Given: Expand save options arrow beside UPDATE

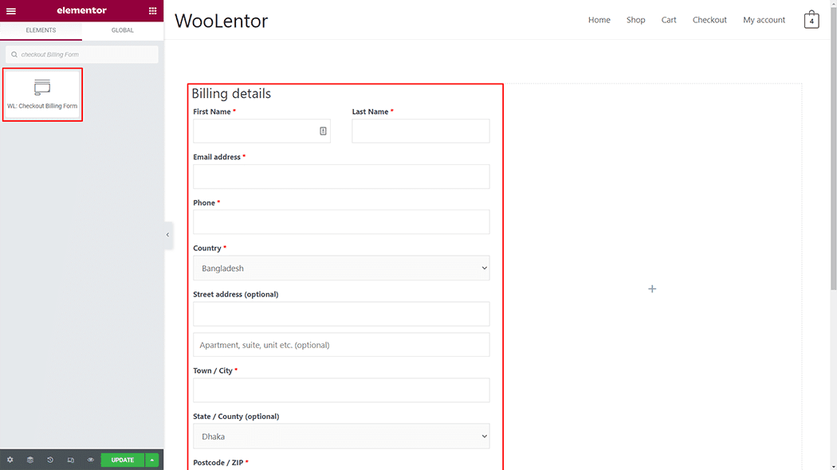Looking at the screenshot, I should [152, 460].
